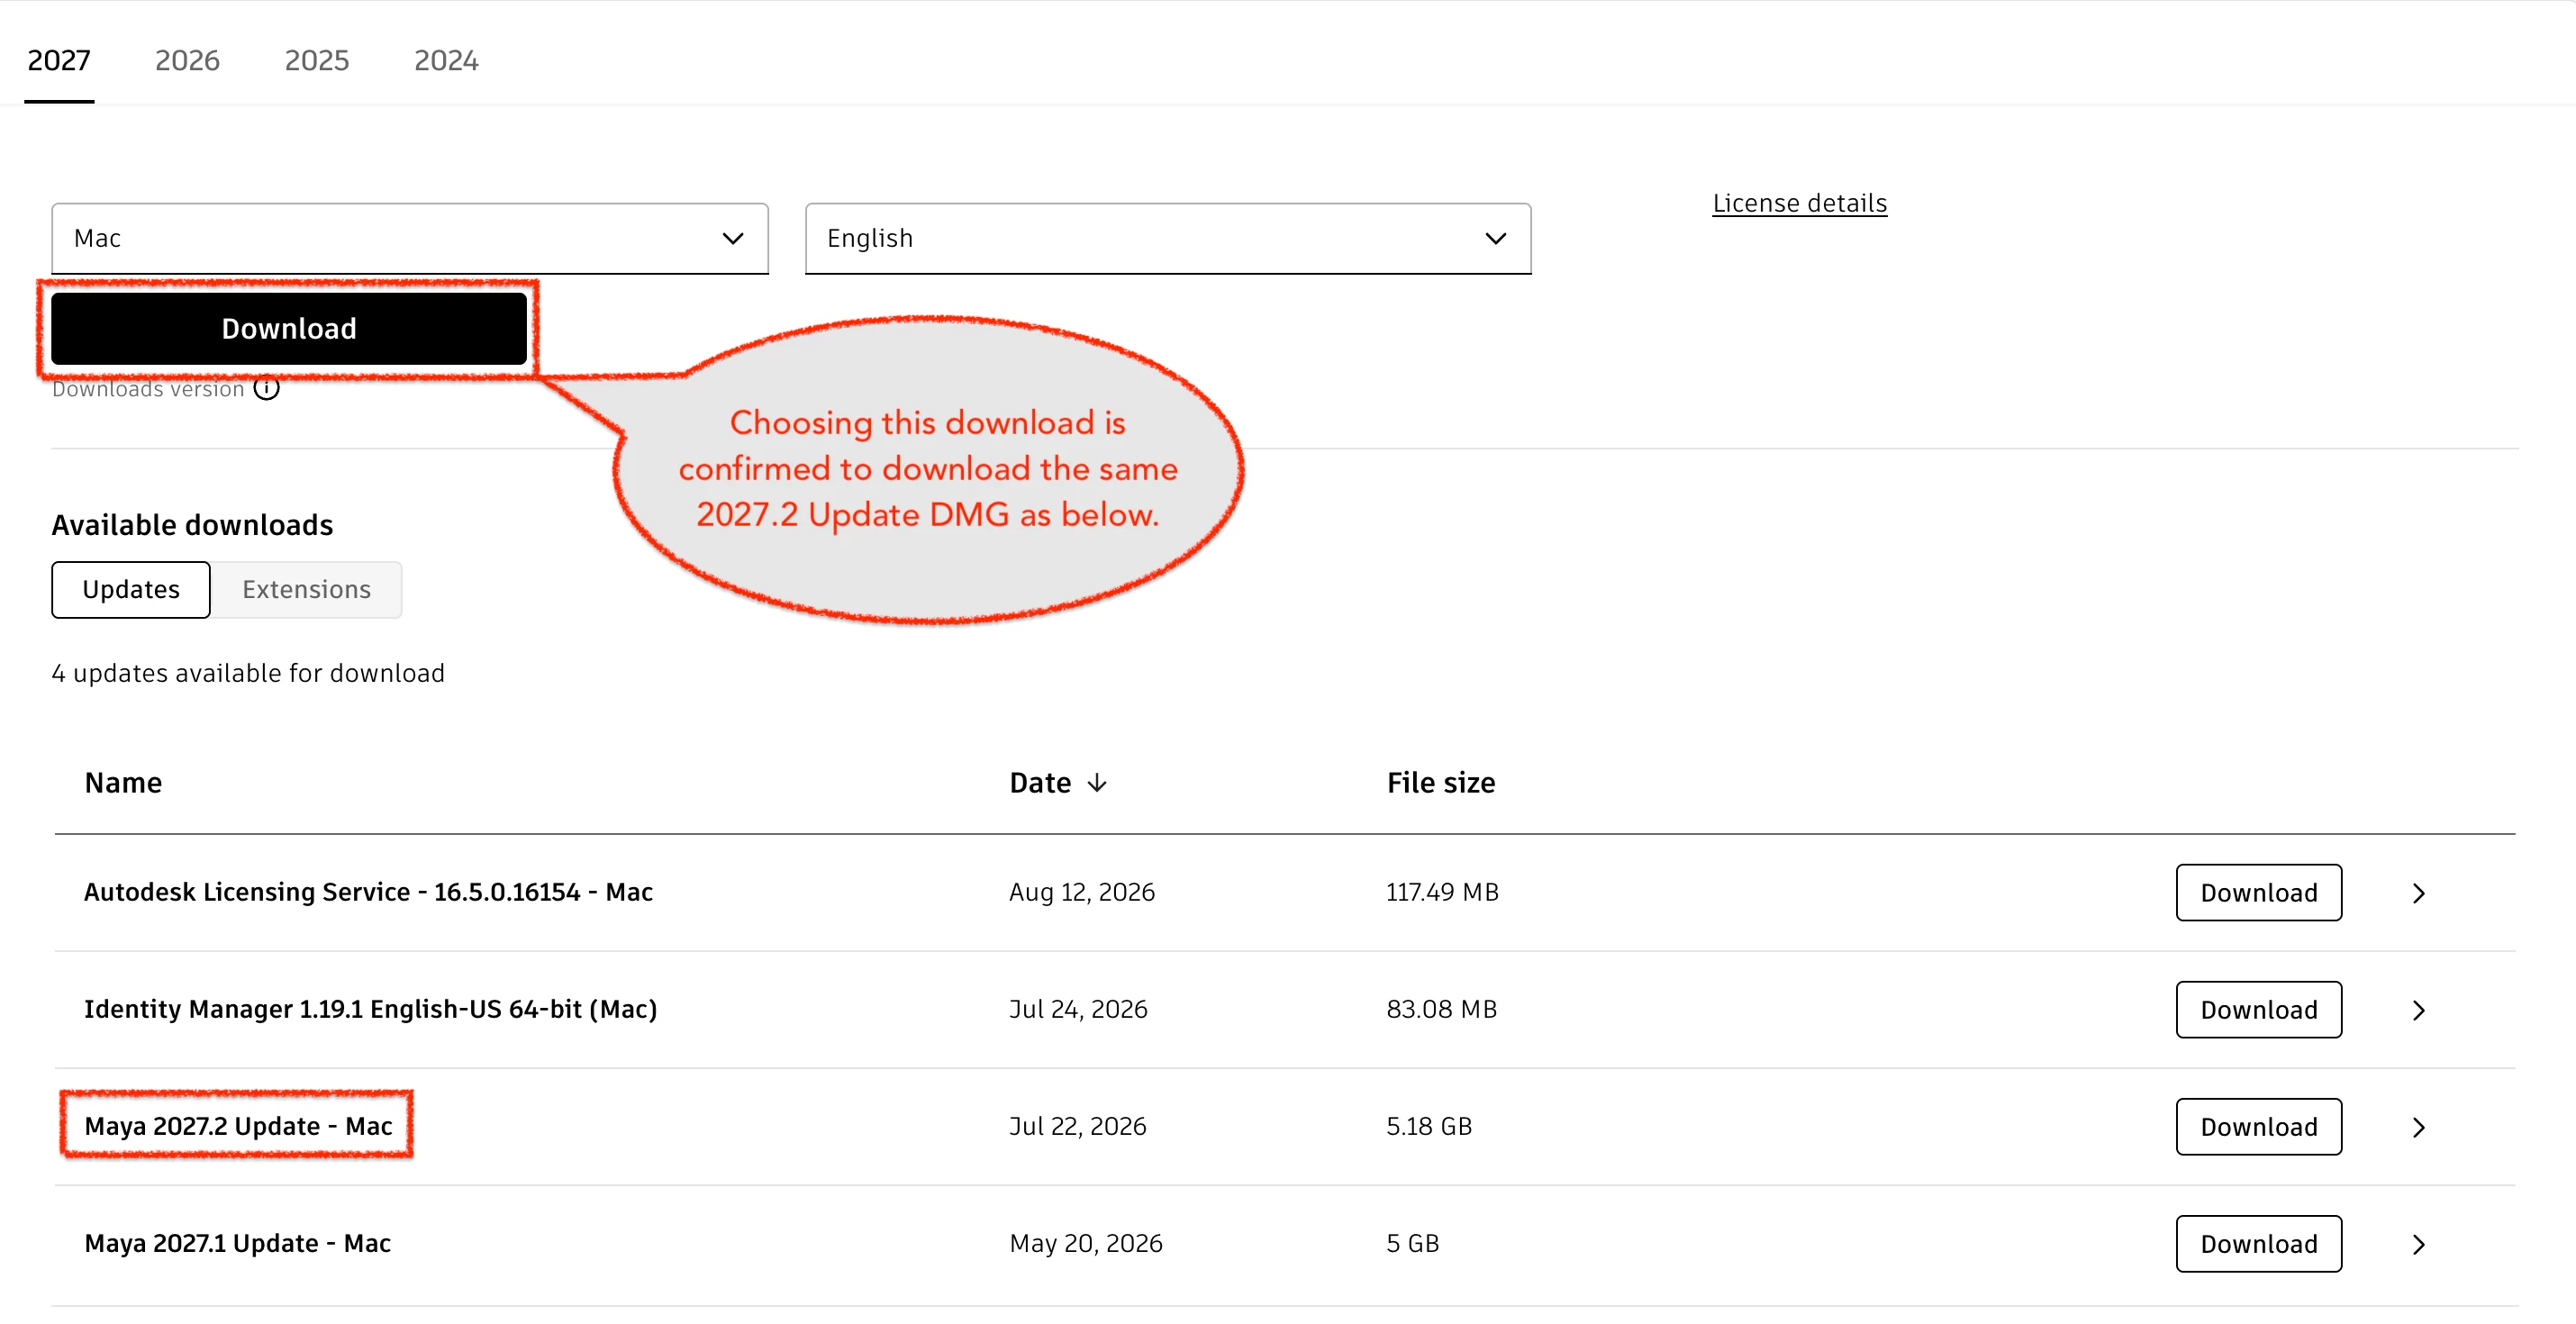The width and height of the screenshot is (2576, 1324).
Task: Download Identity Manager 1.19.1 for Mac
Action: [x=2258, y=1009]
